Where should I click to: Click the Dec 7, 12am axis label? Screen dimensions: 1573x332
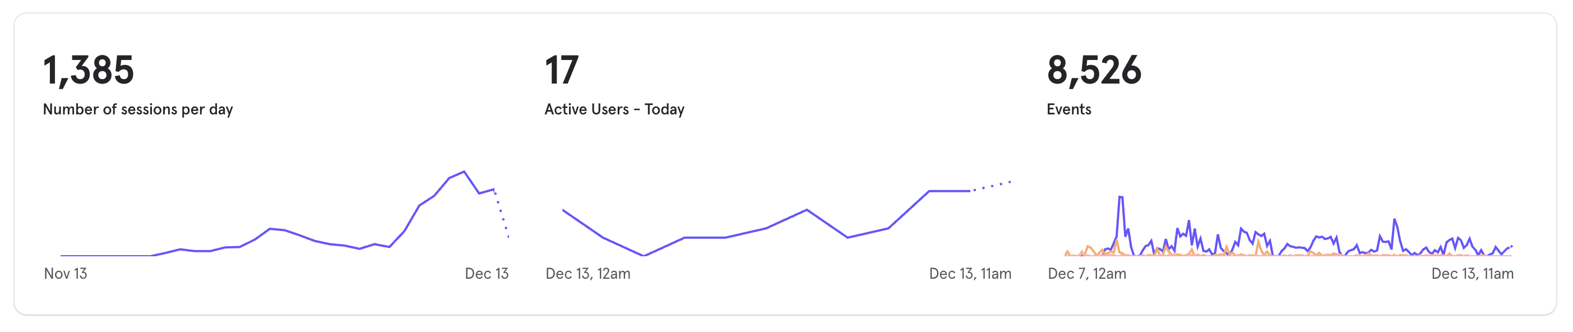pyautogui.click(x=1087, y=274)
